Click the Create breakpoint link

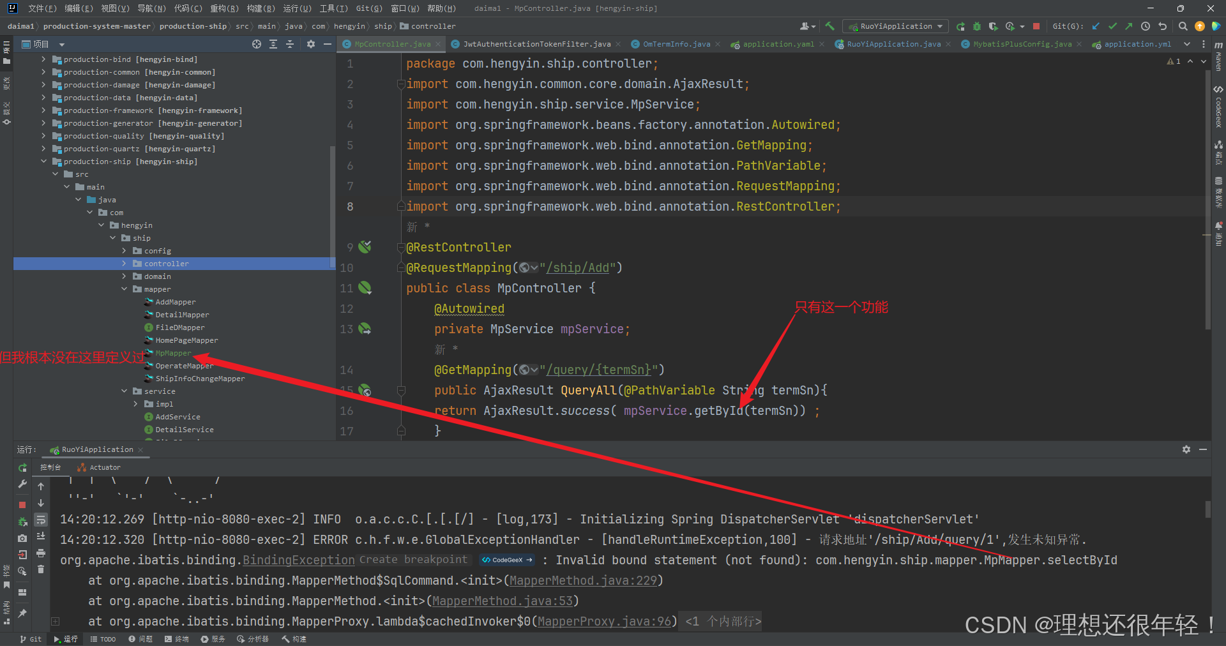point(413,559)
